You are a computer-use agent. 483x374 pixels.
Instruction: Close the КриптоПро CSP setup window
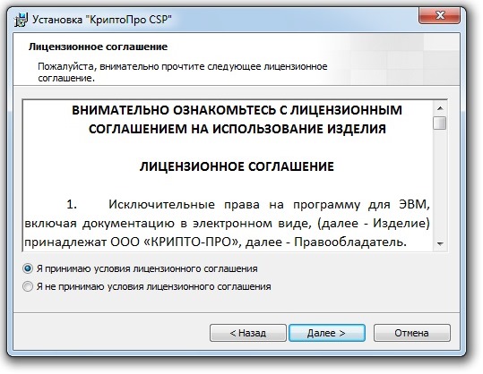[440, 15]
